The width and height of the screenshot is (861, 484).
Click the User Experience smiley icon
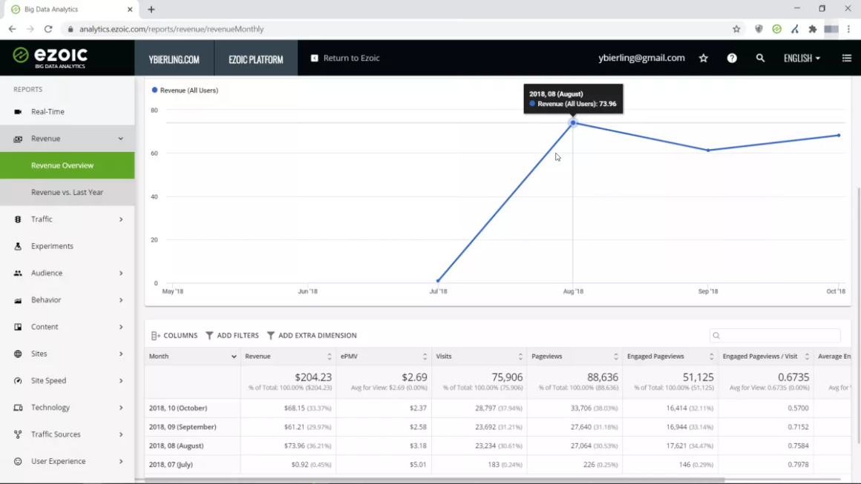(18, 462)
